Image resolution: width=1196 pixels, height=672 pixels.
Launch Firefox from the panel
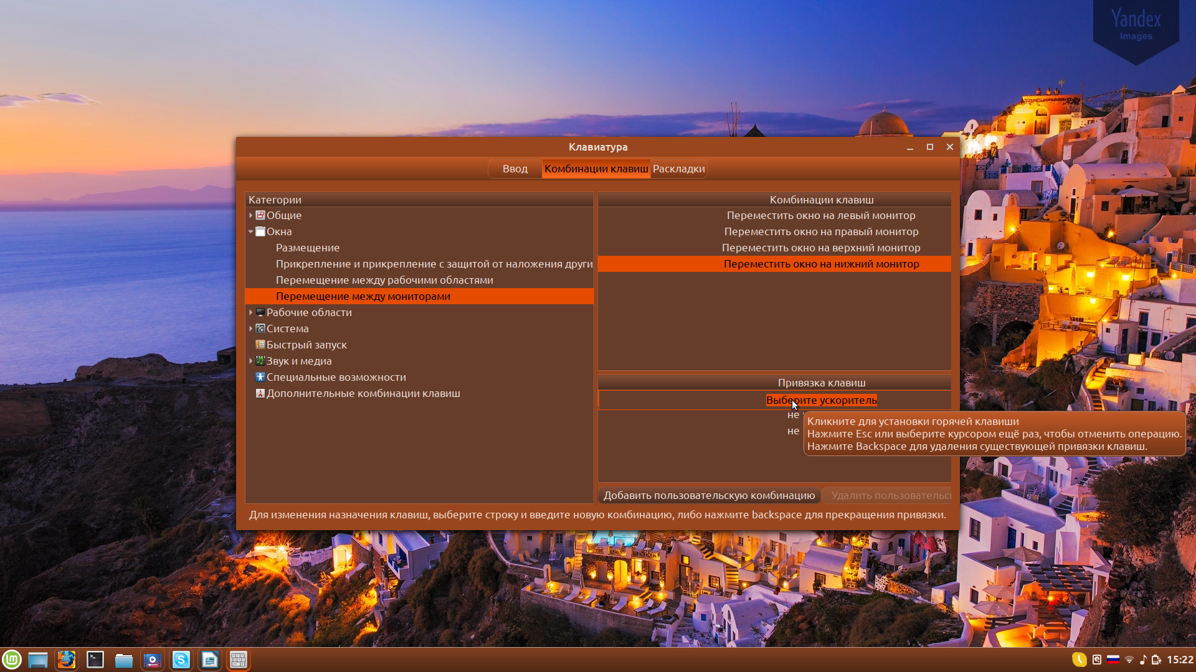(x=67, y=660)
